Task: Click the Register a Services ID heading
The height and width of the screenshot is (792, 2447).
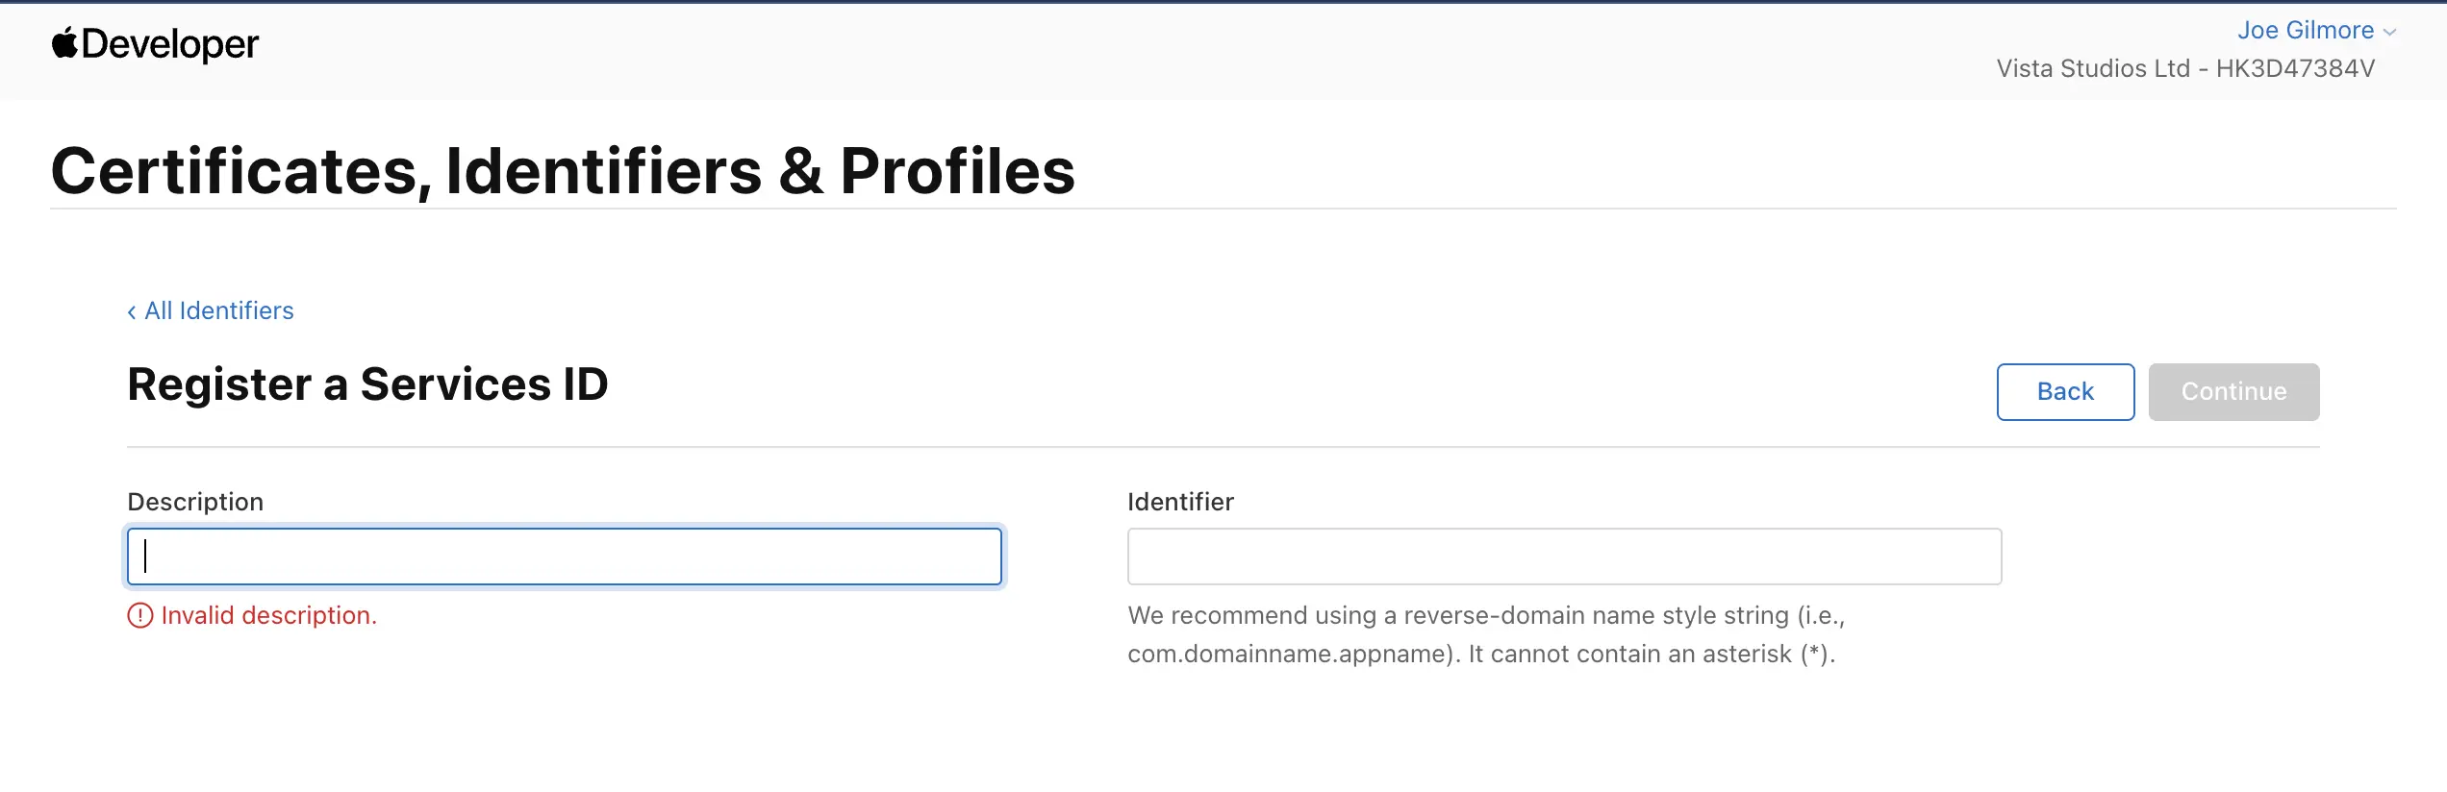Action: click(367, 384)
